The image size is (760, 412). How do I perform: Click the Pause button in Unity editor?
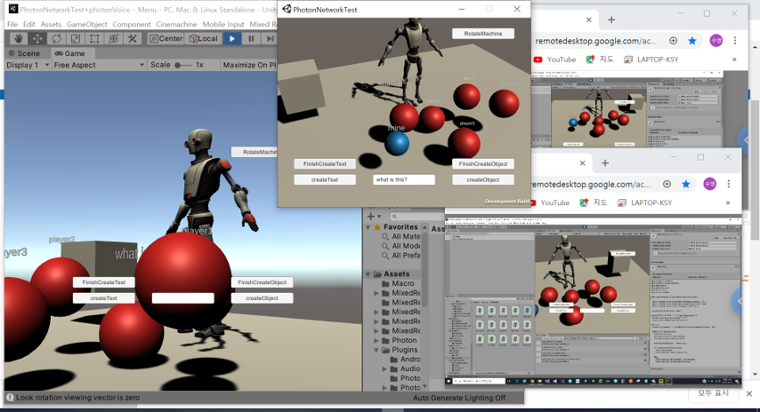(x=251, y=39)
